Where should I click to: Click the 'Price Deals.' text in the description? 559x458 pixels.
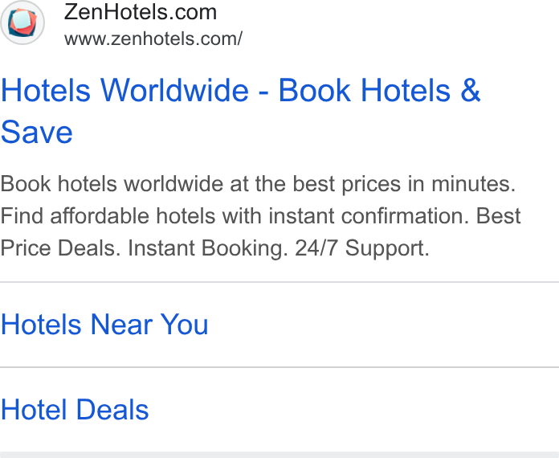pyautogui.click(x=60, y=248)
